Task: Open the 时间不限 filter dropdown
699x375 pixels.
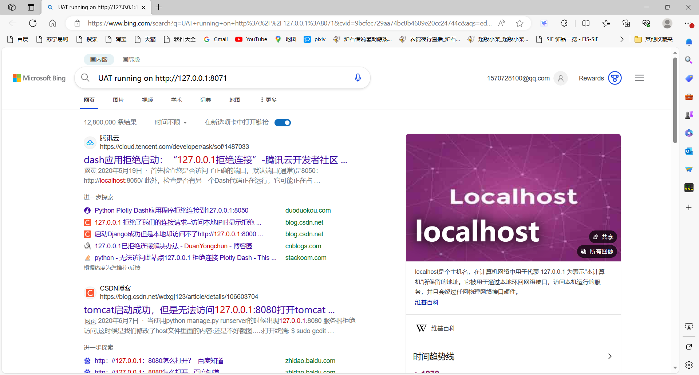Action: coord(170,122)
